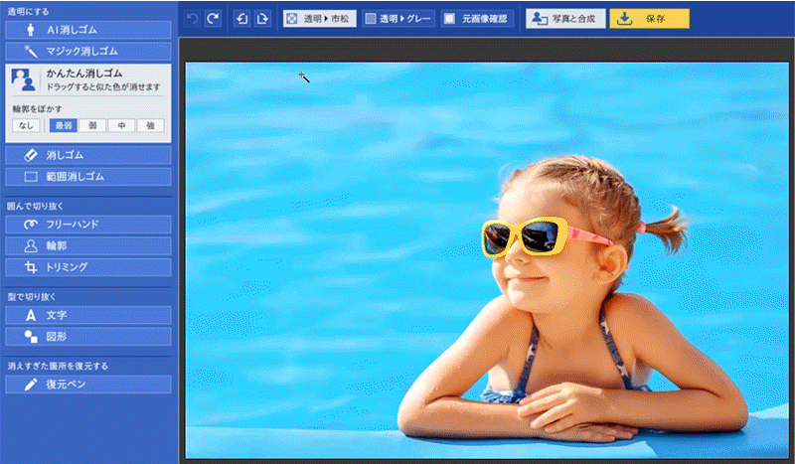Viewport: 795px width, 464px height.
Task: Click the redo arrow button
Action: 213,19
